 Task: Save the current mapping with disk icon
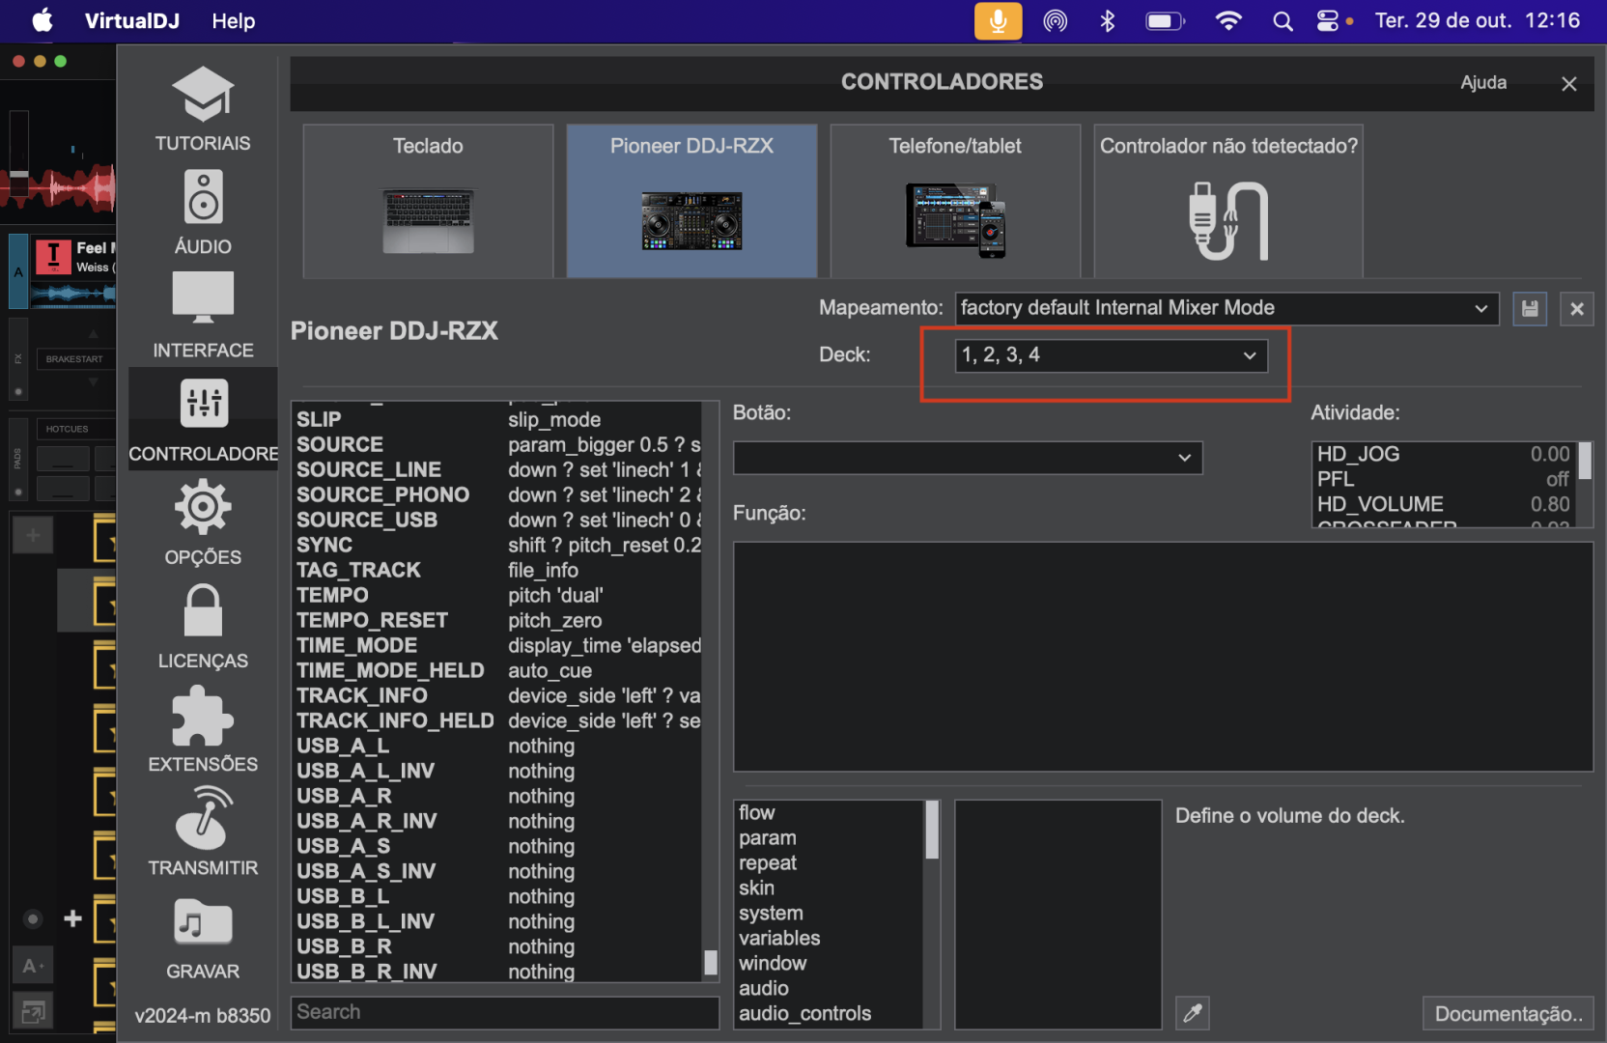[x=1530, y=309]
